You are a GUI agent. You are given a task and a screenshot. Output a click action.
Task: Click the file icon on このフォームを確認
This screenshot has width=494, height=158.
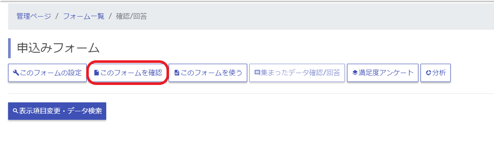[x=96, y=73]
